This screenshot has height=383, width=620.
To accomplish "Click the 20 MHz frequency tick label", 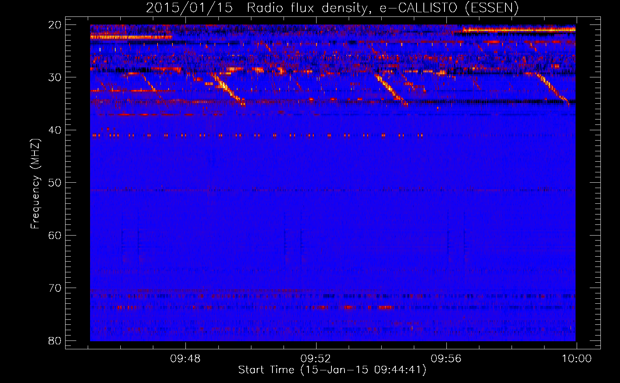I will pos(55,25).
